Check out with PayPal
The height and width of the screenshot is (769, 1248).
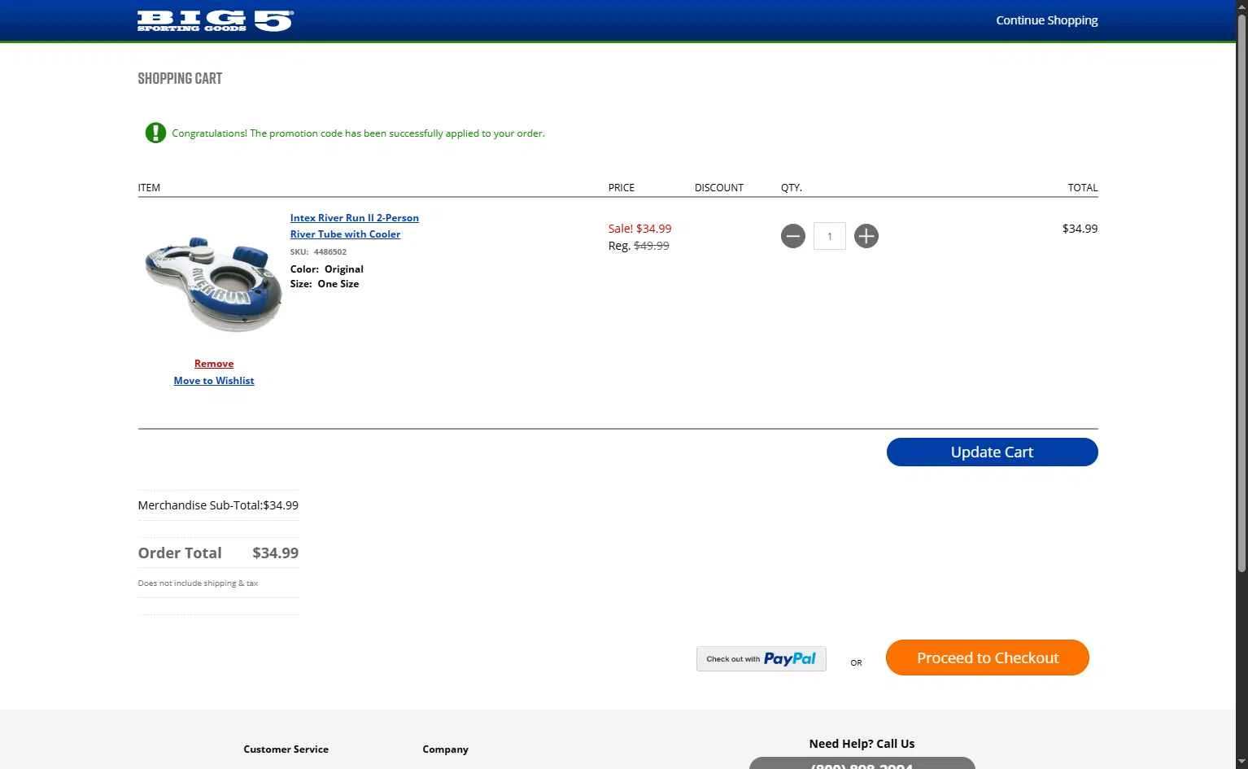[761, 659]
